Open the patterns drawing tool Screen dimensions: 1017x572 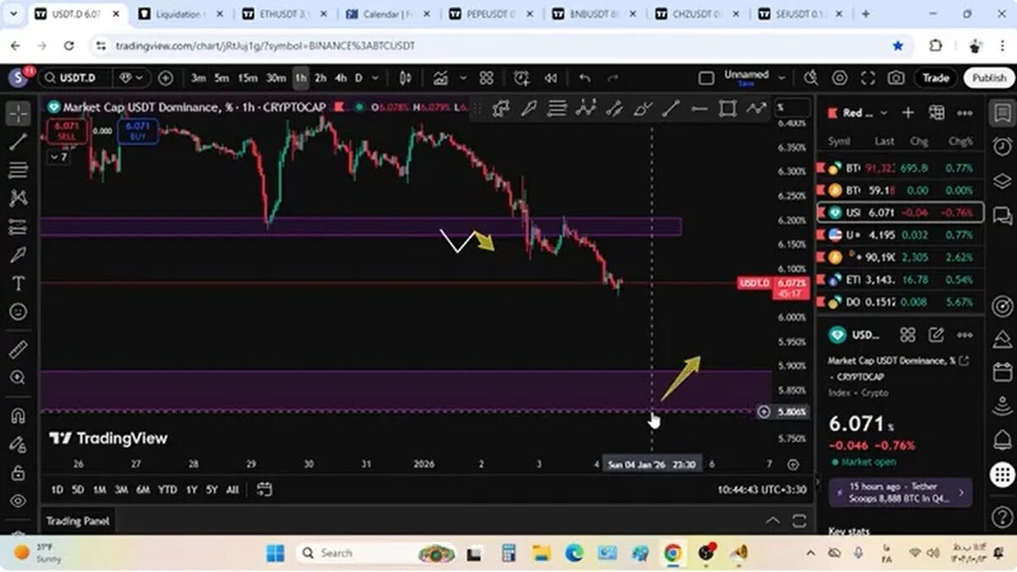coord(18,198)
